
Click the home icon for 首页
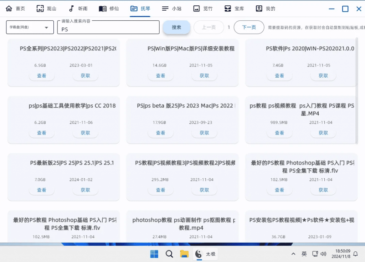9,9
